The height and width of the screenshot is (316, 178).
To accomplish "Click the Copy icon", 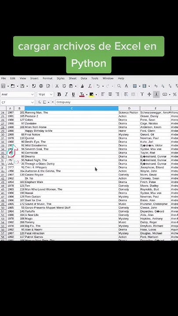I will [x=64, y=86].
